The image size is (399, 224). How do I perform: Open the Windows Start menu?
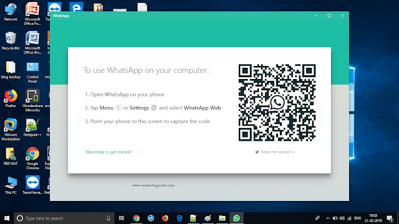point(7,218)
